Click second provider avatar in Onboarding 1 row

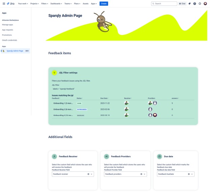[155, 103]
